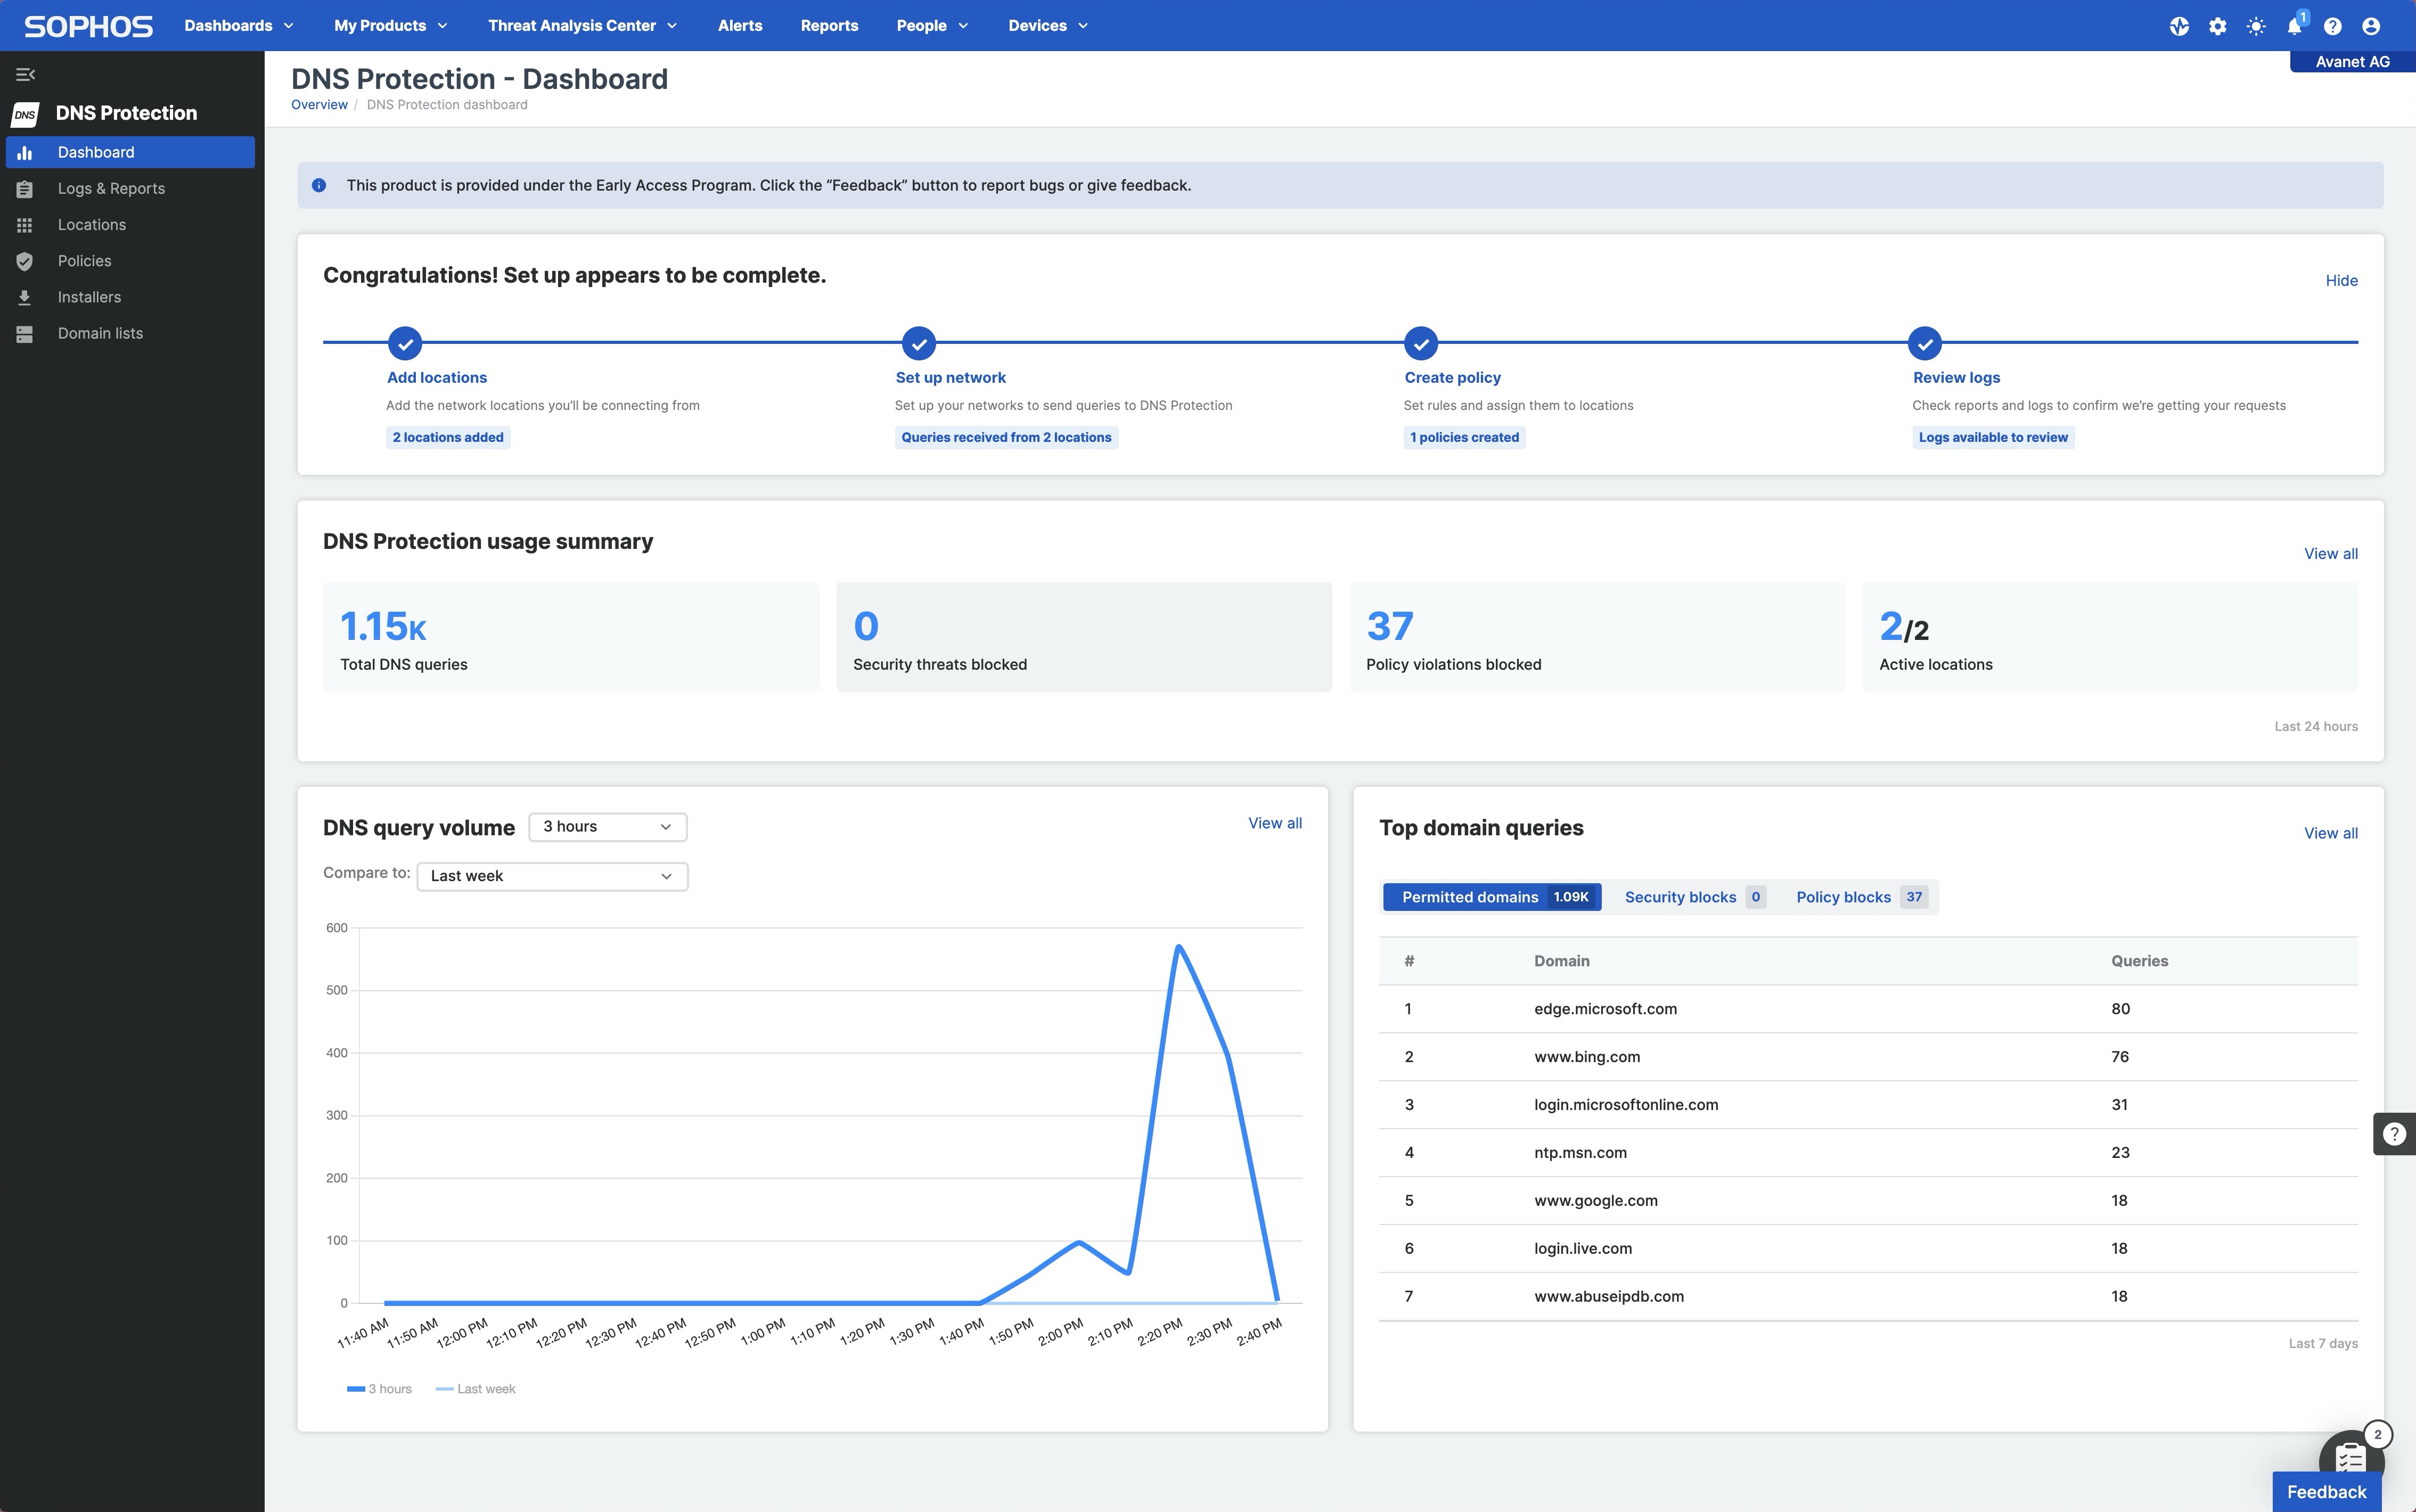Expand the People menu
Viewport: 2416px width, 1512px height.
click(932, 26)
